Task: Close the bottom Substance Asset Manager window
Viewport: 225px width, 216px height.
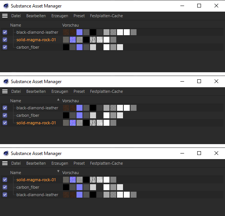Action: coord(216,153)
